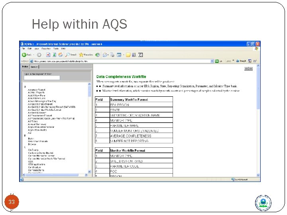Image resolution: width=287 pixels, height=215 pixels.
Task: Click the next topic arrows button
Action: [x=251, y=68]
